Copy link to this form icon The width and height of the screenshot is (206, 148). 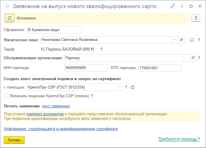(x=173, y=6)
